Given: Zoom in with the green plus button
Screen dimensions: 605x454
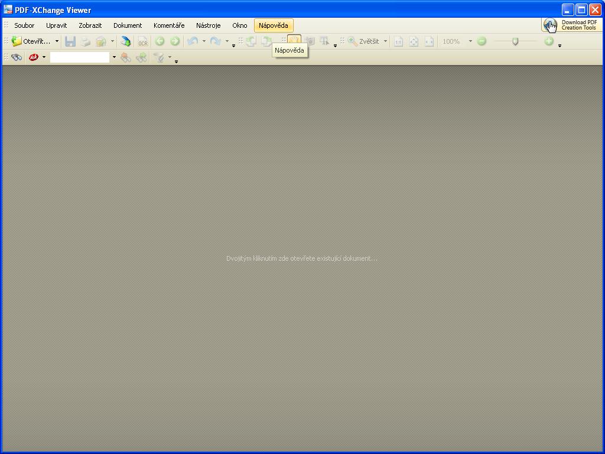Looking at the screenshot, I should tap(549, 41).
